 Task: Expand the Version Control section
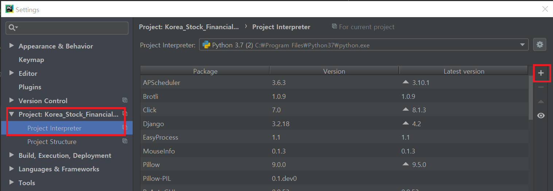click(11, 100)
